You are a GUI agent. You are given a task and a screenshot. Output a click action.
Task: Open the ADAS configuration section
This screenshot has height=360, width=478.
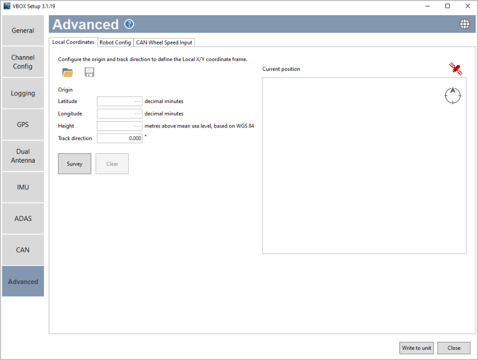(22, 218)
